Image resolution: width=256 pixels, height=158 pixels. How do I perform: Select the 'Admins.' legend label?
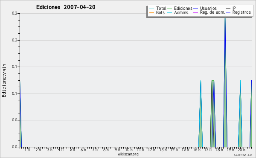coord(182,12)
